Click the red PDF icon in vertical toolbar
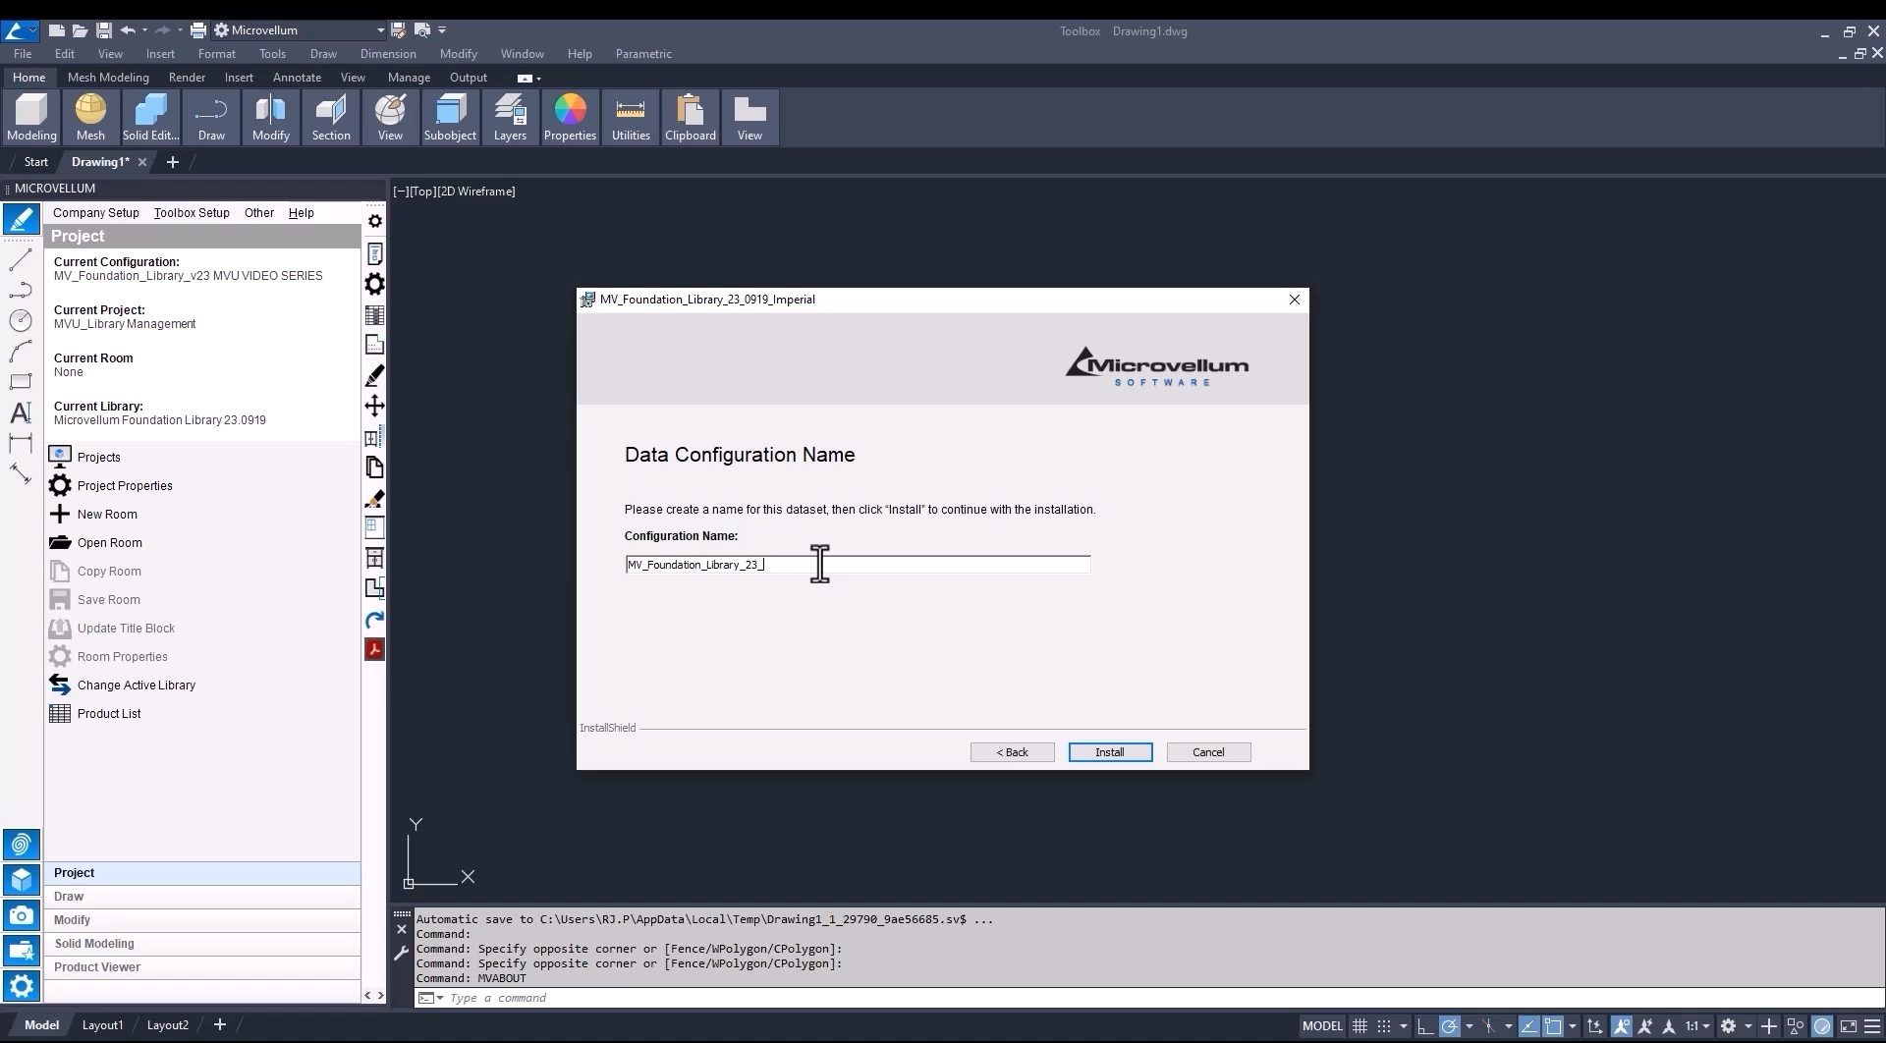 click(374, 649)
